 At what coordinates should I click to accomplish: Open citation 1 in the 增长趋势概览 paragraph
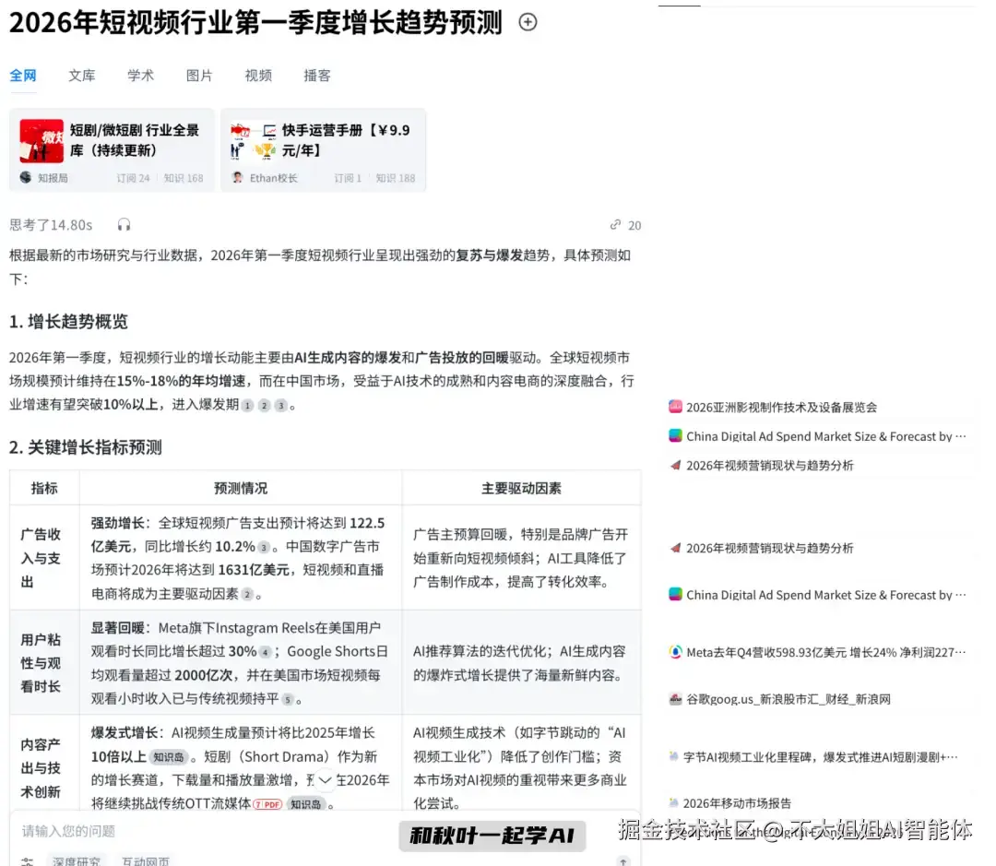click(x=248, y=406)
